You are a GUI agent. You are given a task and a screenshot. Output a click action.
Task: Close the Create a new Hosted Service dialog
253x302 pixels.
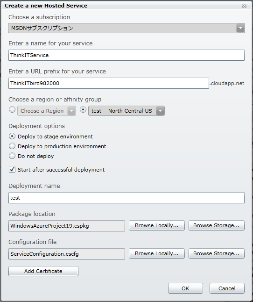click(x=244, y=6)
